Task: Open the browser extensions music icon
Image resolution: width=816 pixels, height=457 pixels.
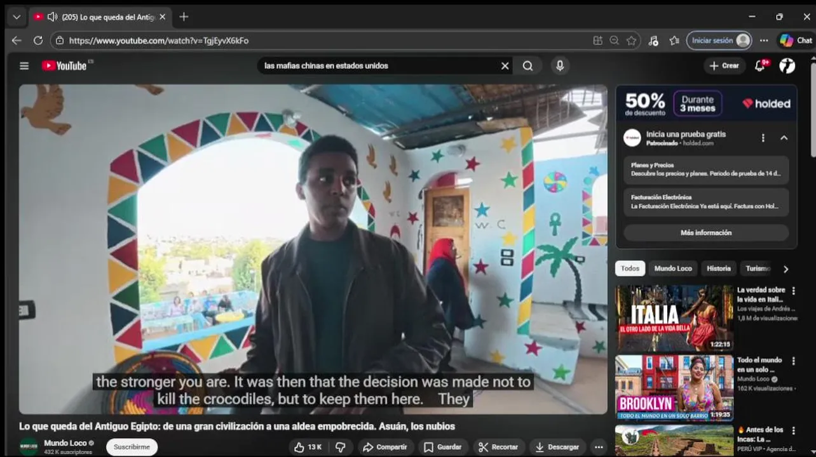Action: (653, 41)
